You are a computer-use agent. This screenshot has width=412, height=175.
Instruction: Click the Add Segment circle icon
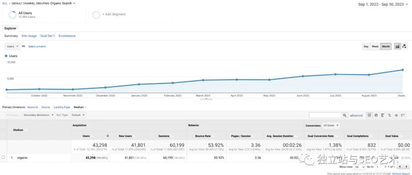tap(97, 15)
